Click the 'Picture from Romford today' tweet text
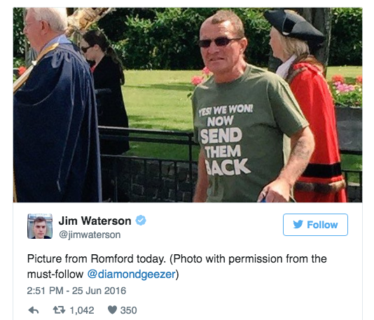Viewport: 374px width, 320px height. 97,259
